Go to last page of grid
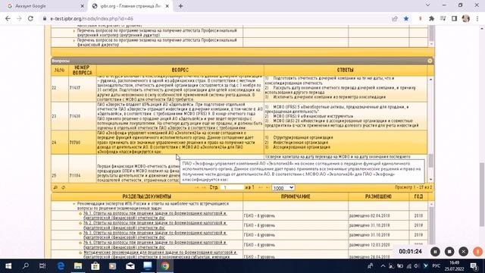This screenshot has width=485, height=273. click(x=267, y=187)
